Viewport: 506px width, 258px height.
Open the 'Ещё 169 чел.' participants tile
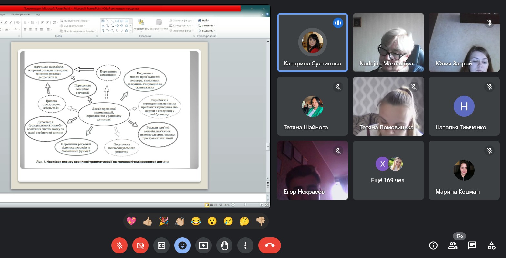[x=388, y=170]
